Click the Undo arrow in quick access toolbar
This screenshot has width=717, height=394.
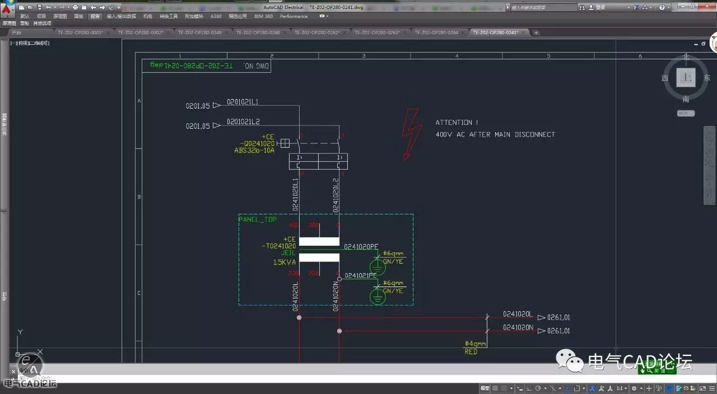tap(49, 7)
